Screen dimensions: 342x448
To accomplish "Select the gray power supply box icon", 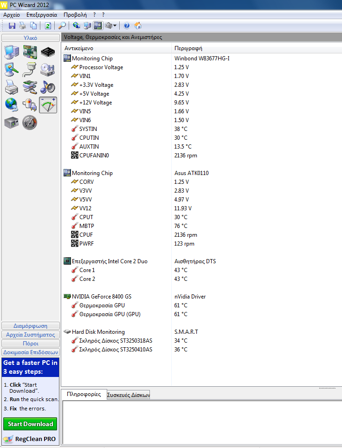I will [12, 123].
